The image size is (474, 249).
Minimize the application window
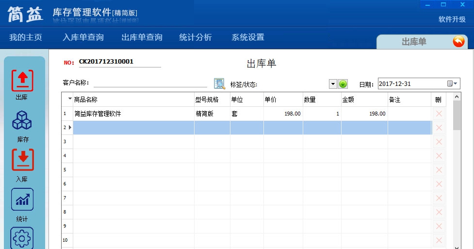(428, 4)
